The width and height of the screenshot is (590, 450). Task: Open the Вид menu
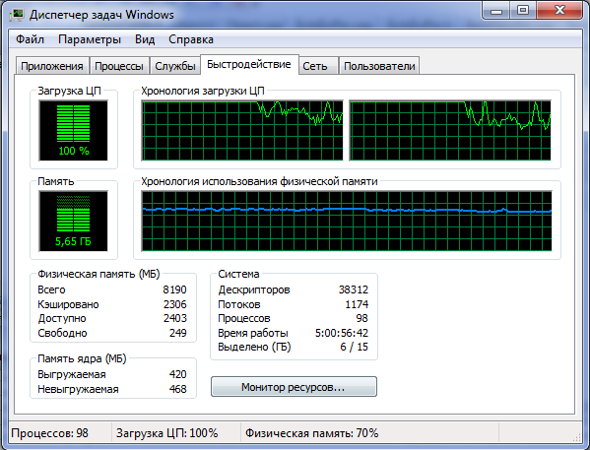pyautogui.click(x=145, y=39)
